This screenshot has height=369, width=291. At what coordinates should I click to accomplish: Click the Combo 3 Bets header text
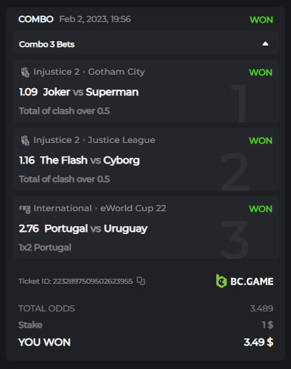click(x=47, y=44)
